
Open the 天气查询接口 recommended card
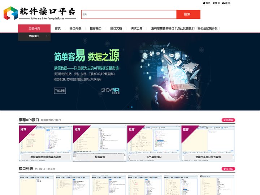(154, 144)
